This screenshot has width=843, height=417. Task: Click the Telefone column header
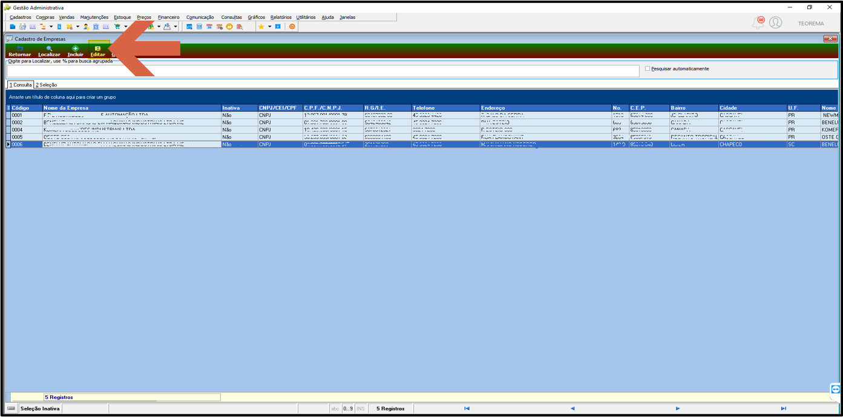coord(445,108)
